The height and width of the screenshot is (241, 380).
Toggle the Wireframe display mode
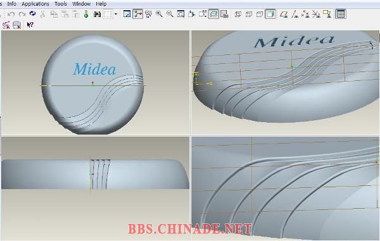(237, 15)
